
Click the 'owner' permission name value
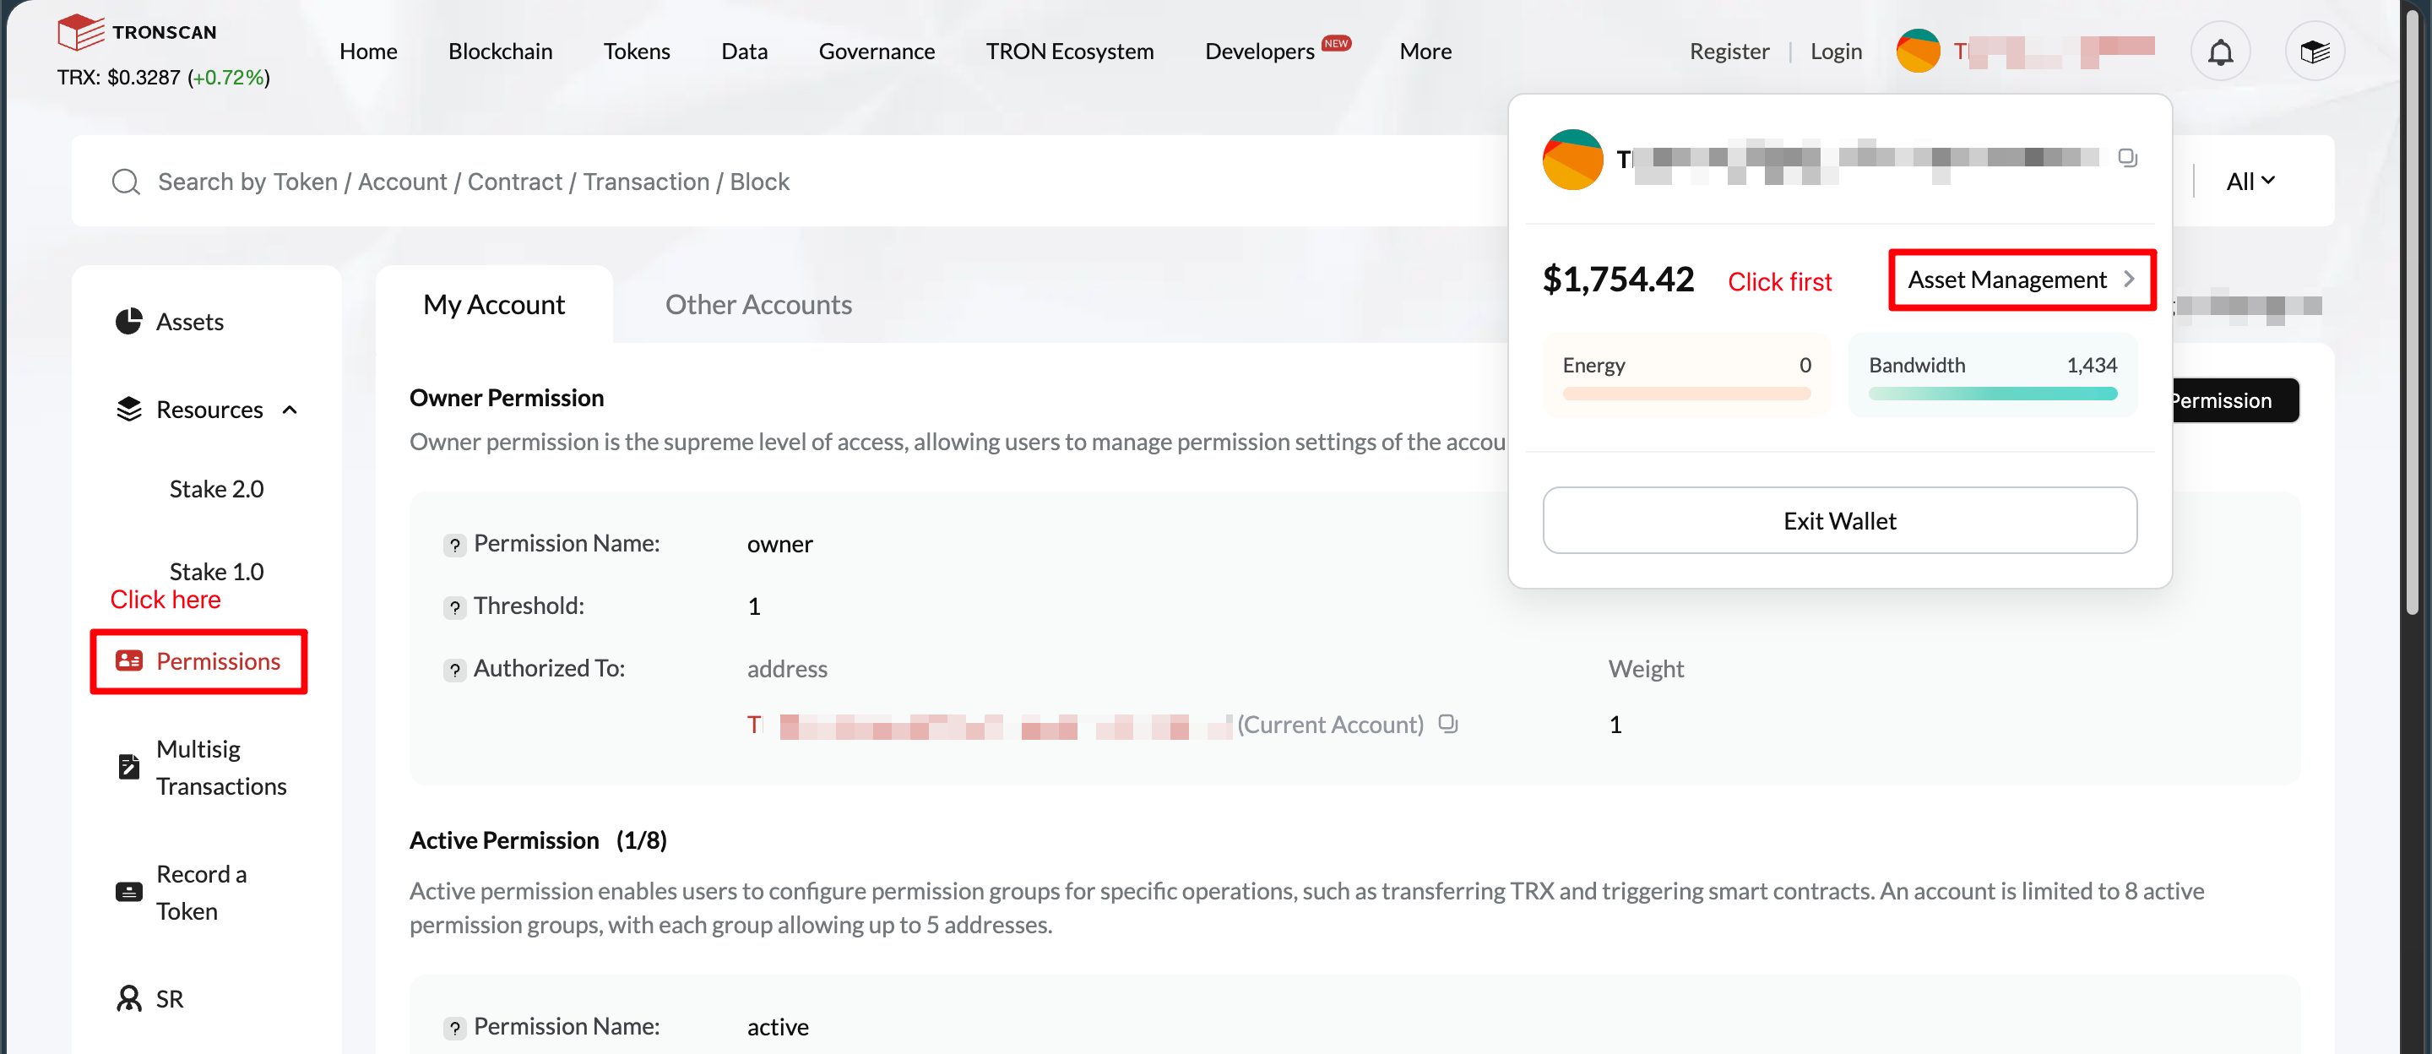(x=779, y=545)
